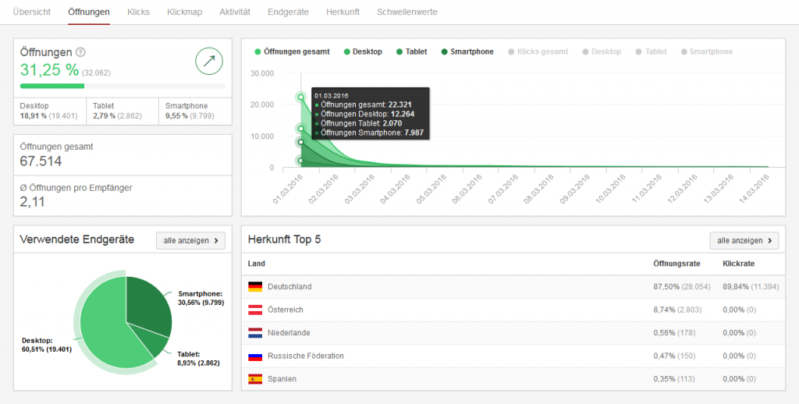Open the Übersicht tab
Viewport: 799px width, 404px height.
pyautogui.click(x=31, y=12)
